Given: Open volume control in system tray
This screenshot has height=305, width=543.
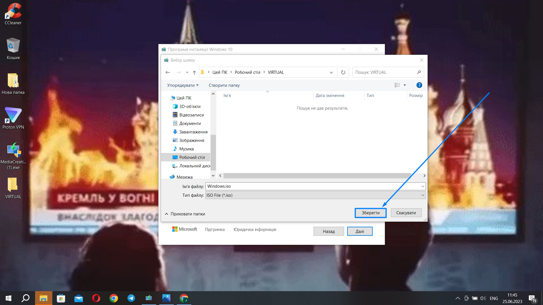Looking at the screenshot, I should coord(483,298).
